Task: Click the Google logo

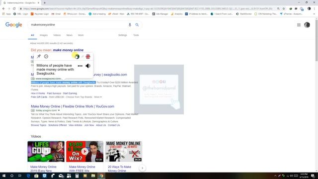Action: pos(13,25)
